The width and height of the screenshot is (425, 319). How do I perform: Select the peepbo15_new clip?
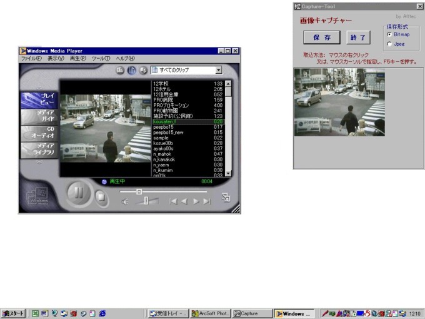pos(187,133)
